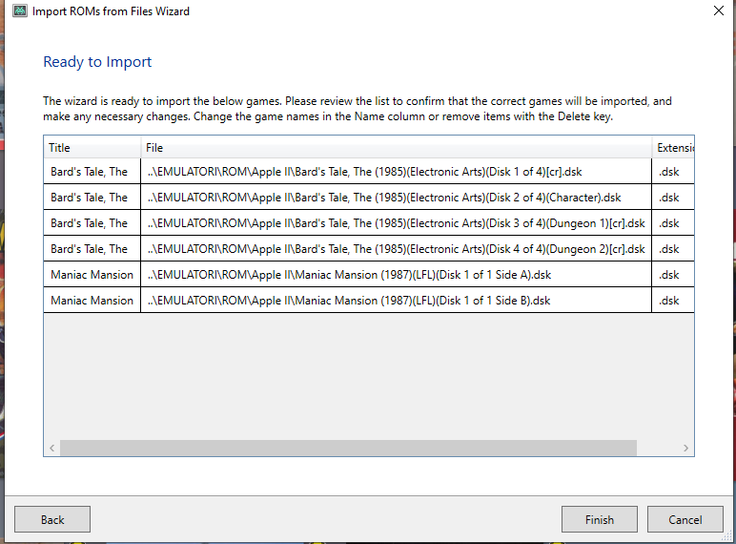Click .dsk extension cell in Maniac Mansion Side B row
This screenshot has height=544, width=736.
673,301
